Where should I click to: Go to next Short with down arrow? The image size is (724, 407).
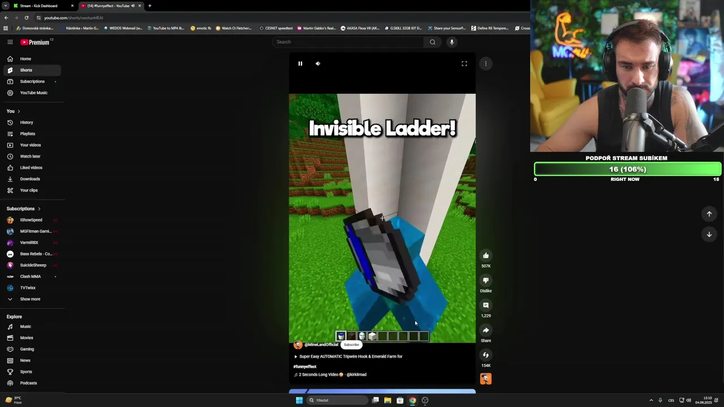pyautogui.click(x=709, y=235)
